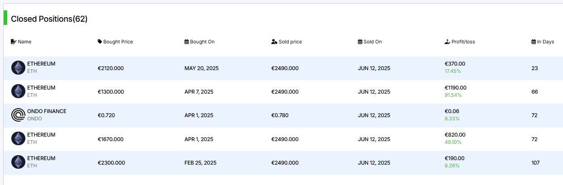This screenshot has height=185, width=563.
Task: Click the icon beside Sold price header
Action: [274, 42]
